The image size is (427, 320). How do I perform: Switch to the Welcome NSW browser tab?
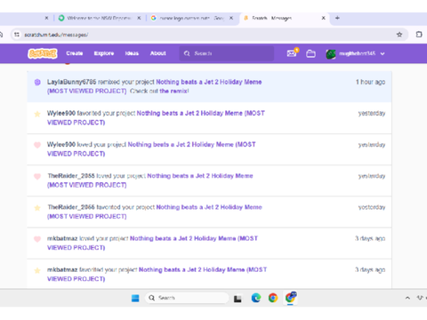[100, 18]
